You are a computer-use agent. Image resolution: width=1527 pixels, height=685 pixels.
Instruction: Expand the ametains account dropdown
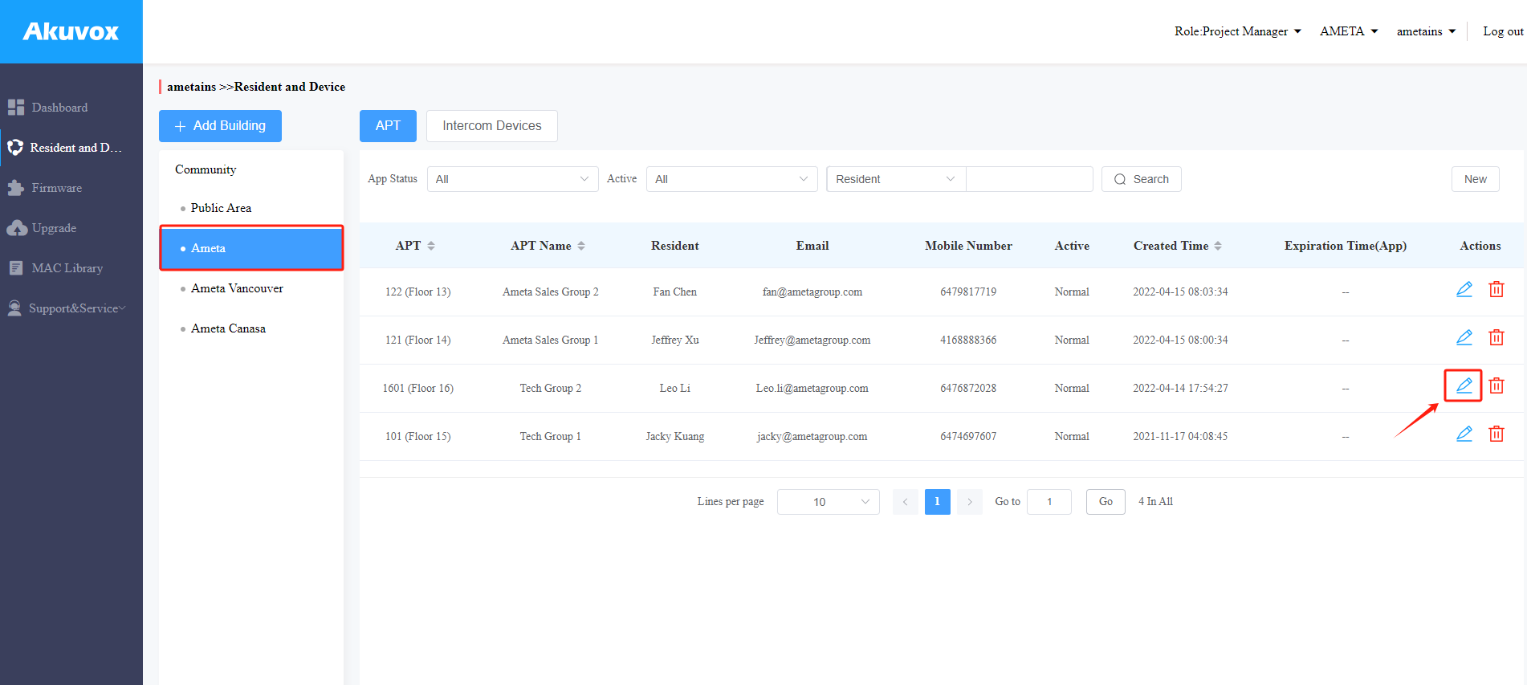1426,31
